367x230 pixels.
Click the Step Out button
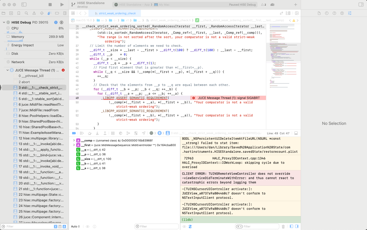pos(105,133)
